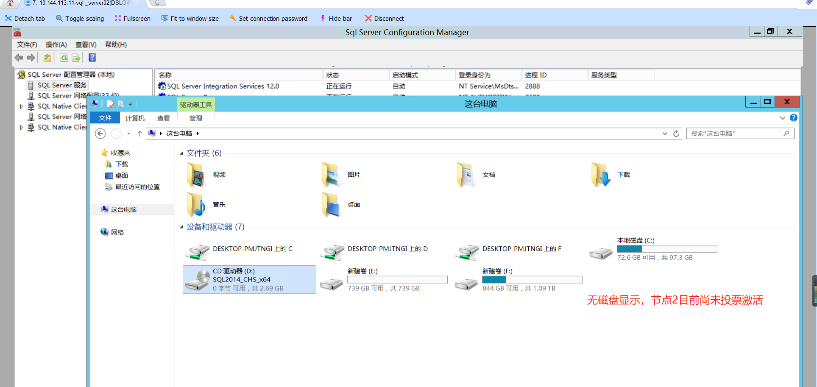Open Customize Quick Access Toolbar dropdown

click(130, 104)
